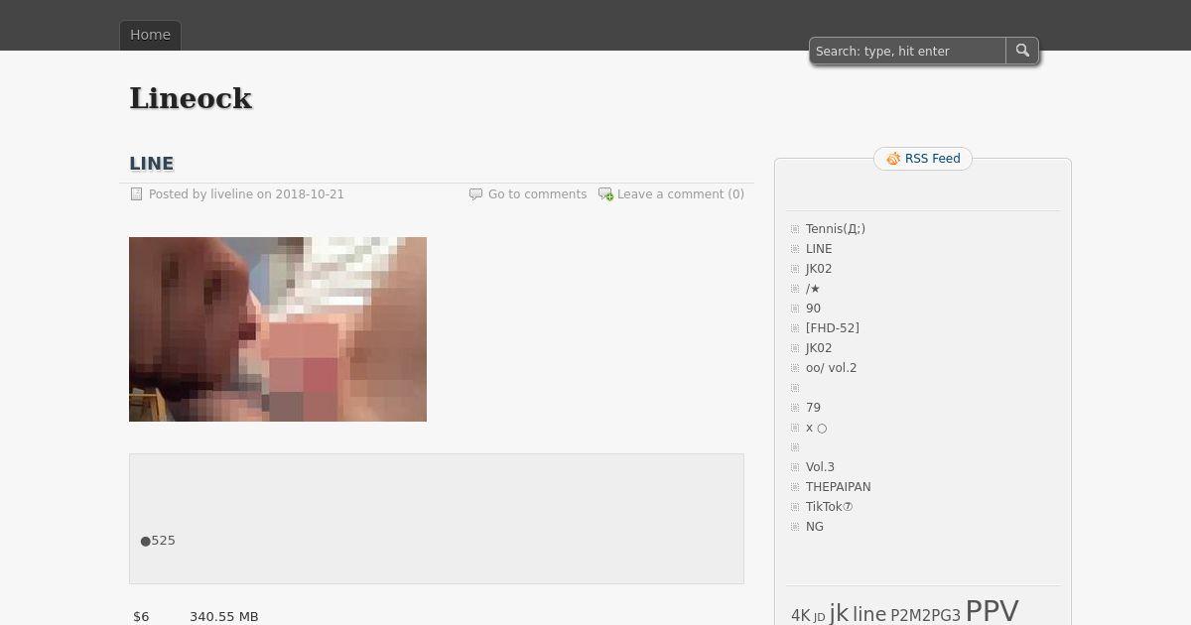Open the LINE post heading
The image size is (1191, 625).
coord(152,164)
